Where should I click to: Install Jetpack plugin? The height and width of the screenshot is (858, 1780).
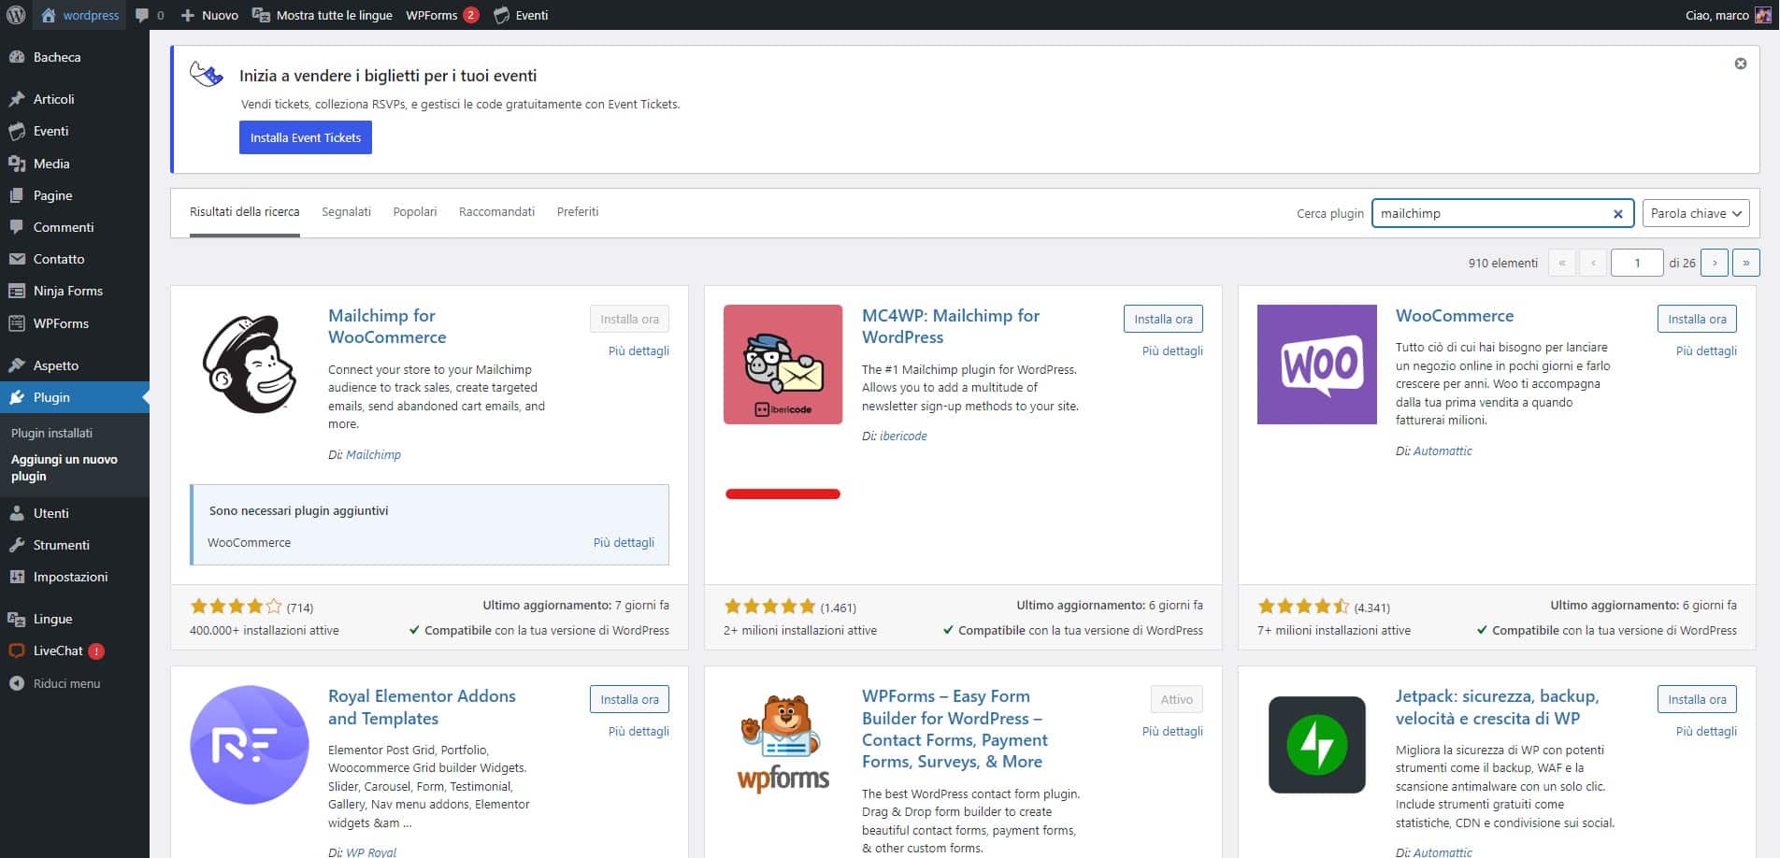click(1697, 699)
